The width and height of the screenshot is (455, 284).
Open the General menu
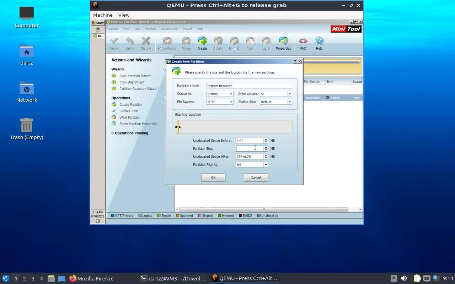pos(113,29)
